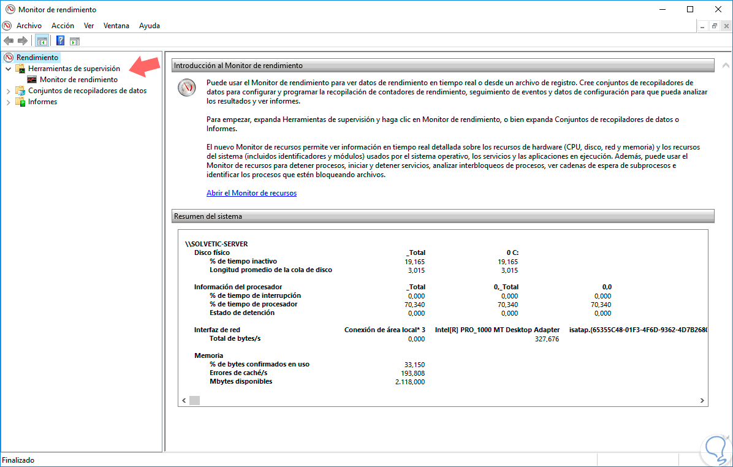733x467 pixels.
Task: Click the MMC icon beside Archivo menu
Action: pyautogui.click(x=7, y=26)
